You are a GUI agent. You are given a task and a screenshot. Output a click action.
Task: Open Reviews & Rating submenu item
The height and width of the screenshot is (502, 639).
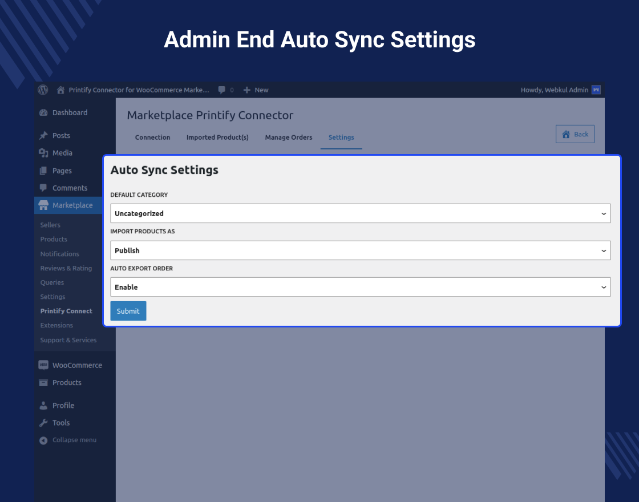(66, 268)
